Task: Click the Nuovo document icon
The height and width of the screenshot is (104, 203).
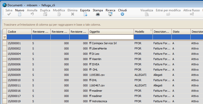Action: coord(20,14)
